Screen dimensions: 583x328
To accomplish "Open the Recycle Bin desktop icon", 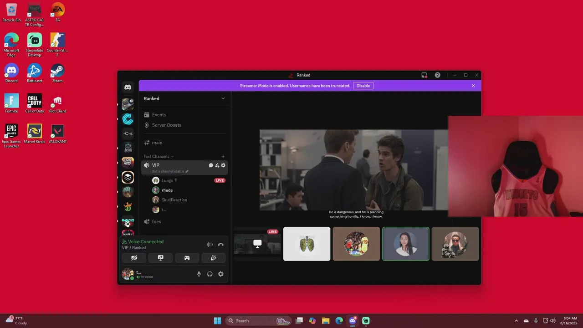I will coord(11,13).
